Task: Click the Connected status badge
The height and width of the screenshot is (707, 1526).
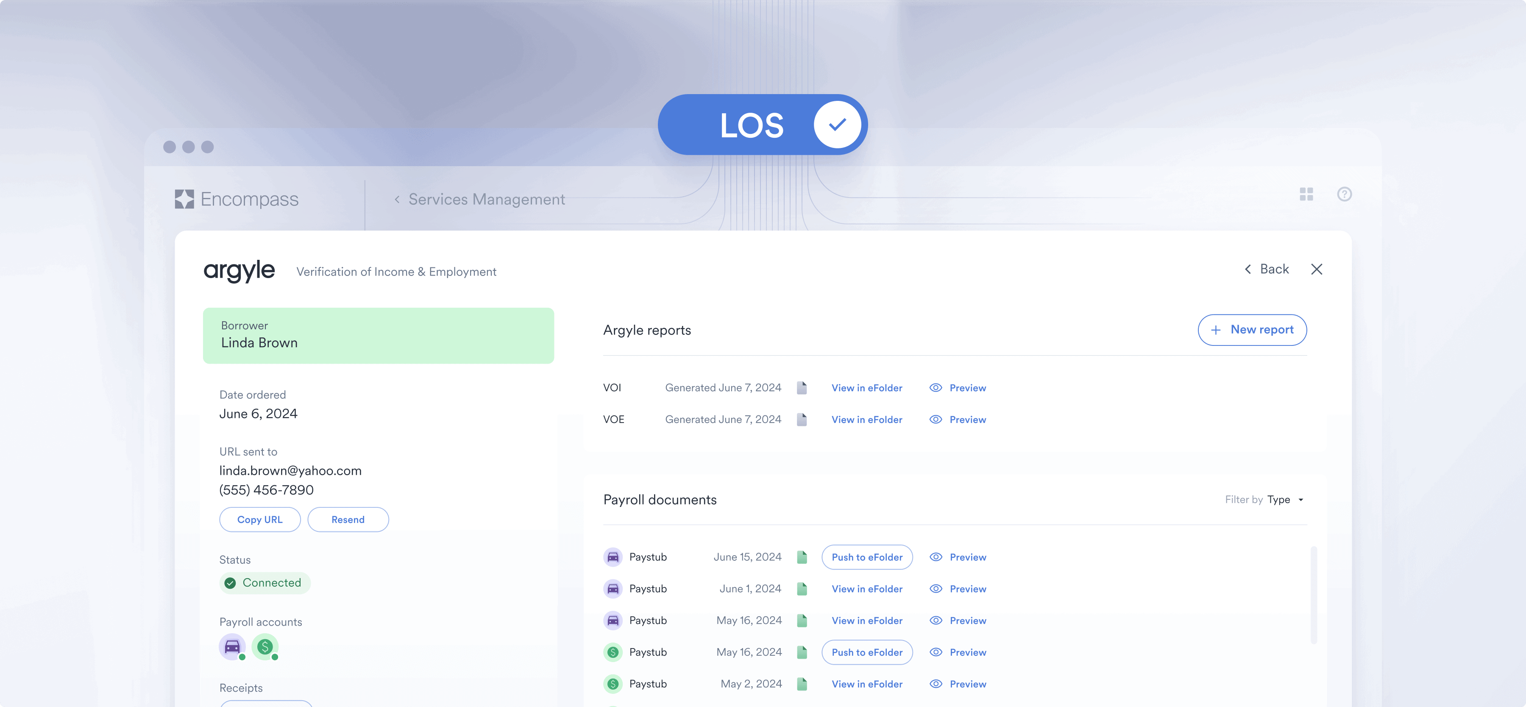Action: [x=264, y=583]
